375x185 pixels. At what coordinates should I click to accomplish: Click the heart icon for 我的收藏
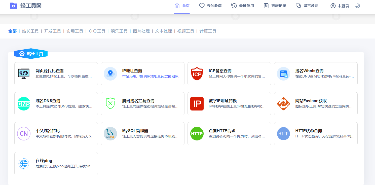[202, 6]
